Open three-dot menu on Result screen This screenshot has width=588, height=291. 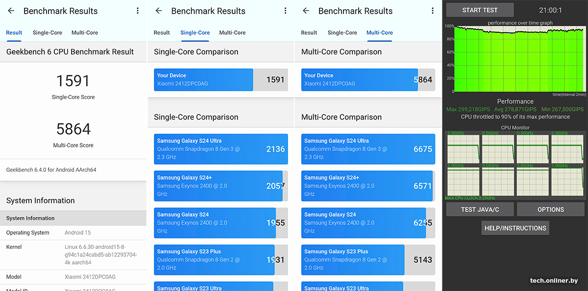click(138, 11)
